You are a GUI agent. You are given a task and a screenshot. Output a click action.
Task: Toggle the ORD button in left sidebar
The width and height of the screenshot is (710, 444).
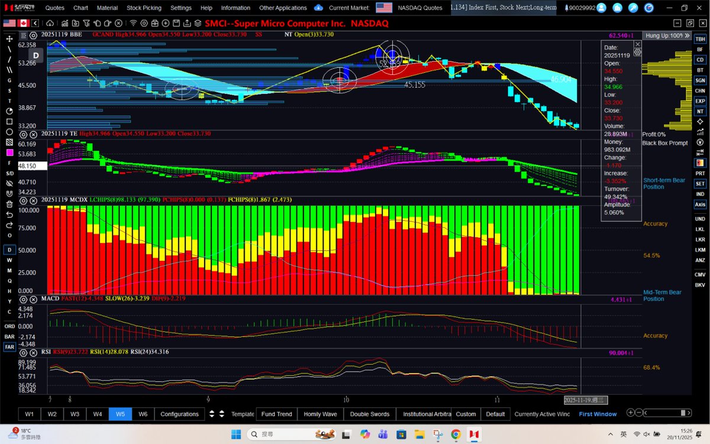tap(9, 326)
